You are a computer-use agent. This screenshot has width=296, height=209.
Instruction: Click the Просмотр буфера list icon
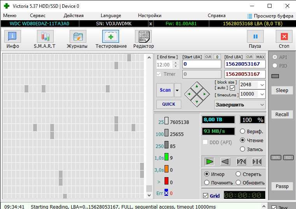(x=250, y=16)
